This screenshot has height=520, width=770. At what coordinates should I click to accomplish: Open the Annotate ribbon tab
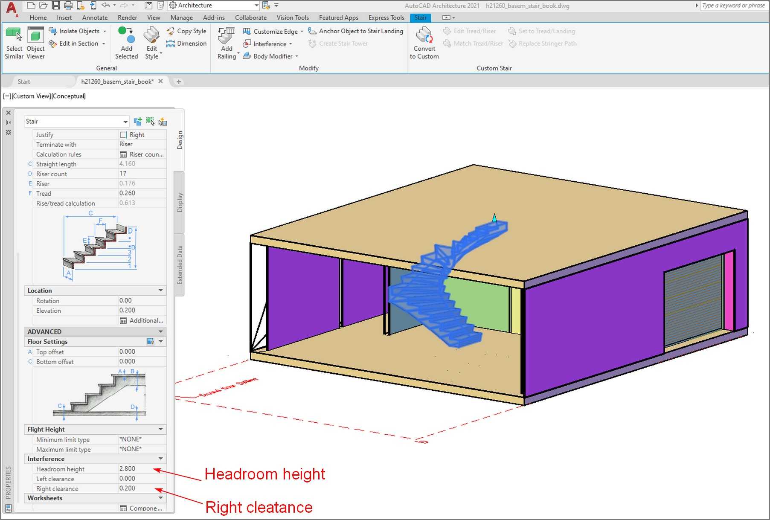coord(95,17)
